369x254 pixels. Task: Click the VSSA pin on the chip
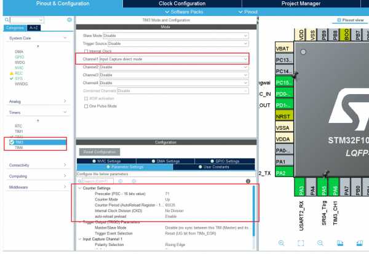coord(284,128)
